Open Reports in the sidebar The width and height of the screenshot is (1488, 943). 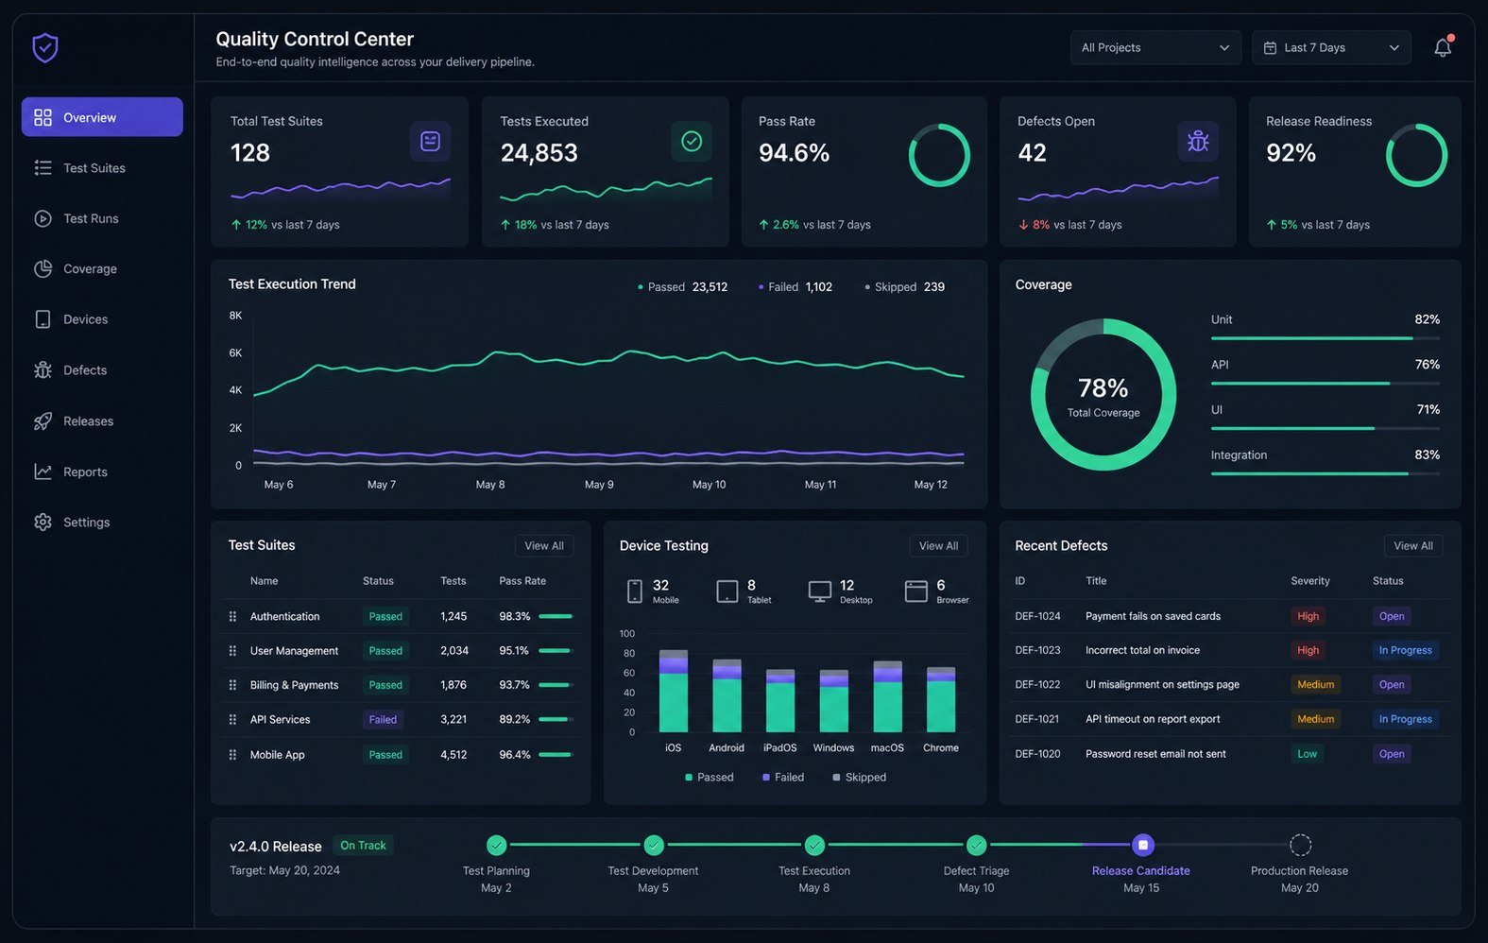[x=102, y=471]
